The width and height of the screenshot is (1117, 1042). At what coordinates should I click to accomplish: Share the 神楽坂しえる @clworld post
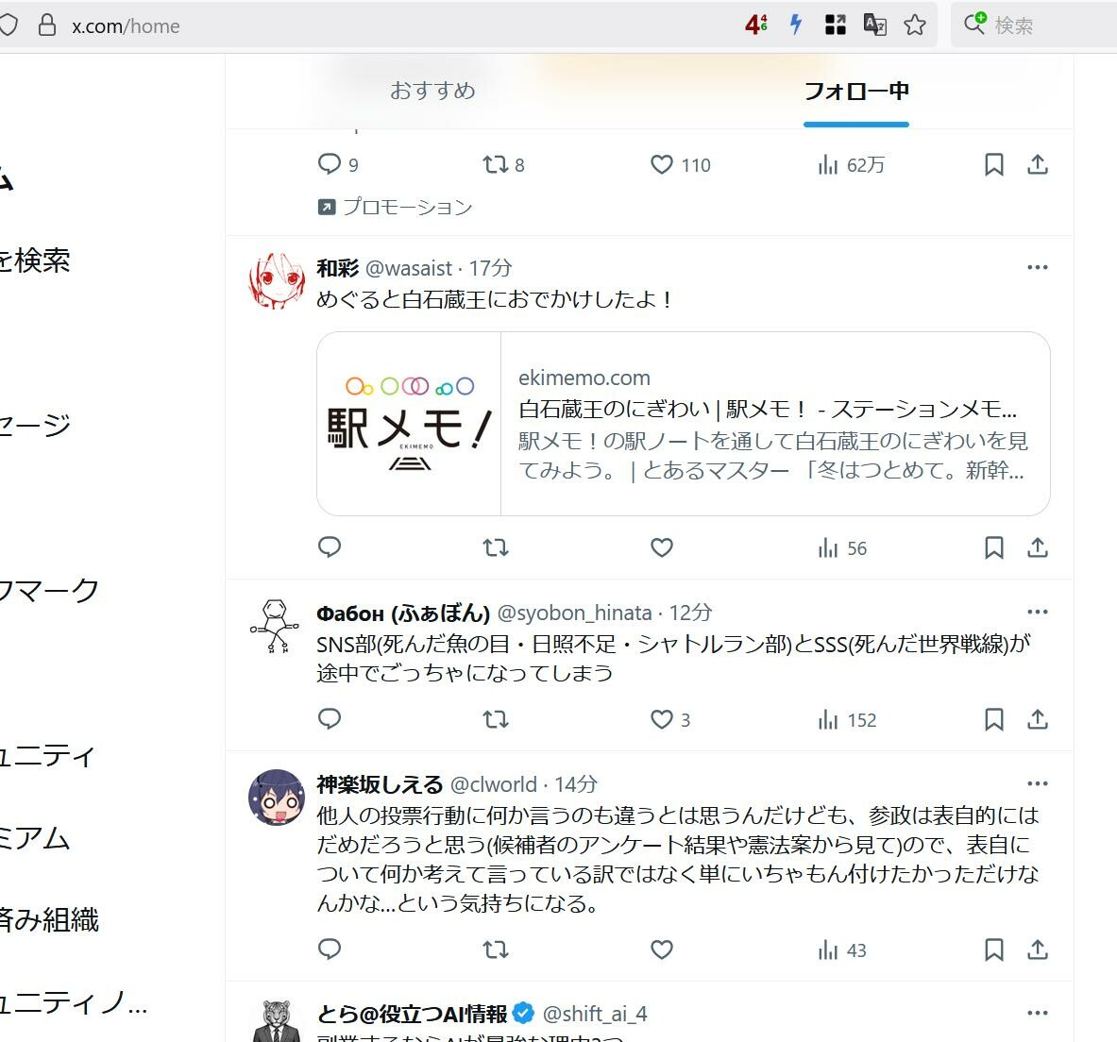pos(1037,950)
